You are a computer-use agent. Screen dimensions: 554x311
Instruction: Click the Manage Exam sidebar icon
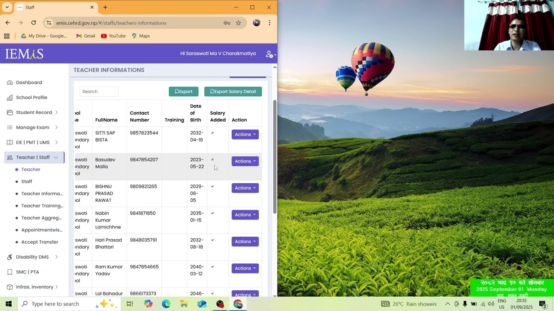10,127
